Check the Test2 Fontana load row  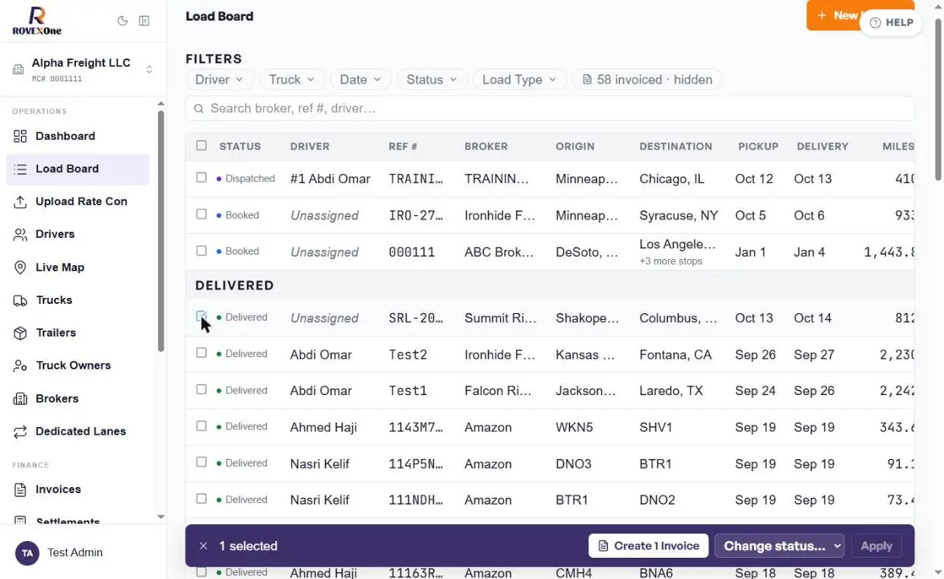(201, 353)
